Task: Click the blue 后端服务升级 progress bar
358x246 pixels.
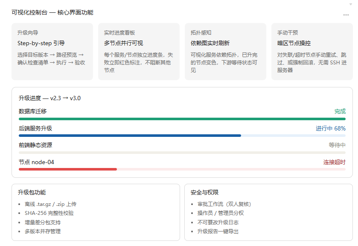Action: 182,136
